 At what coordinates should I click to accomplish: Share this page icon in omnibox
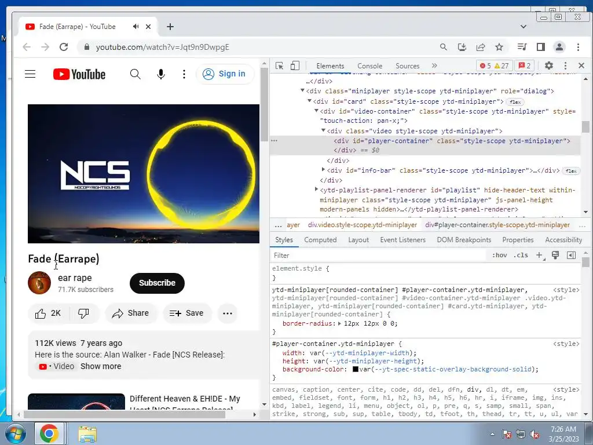pos(481,47)
